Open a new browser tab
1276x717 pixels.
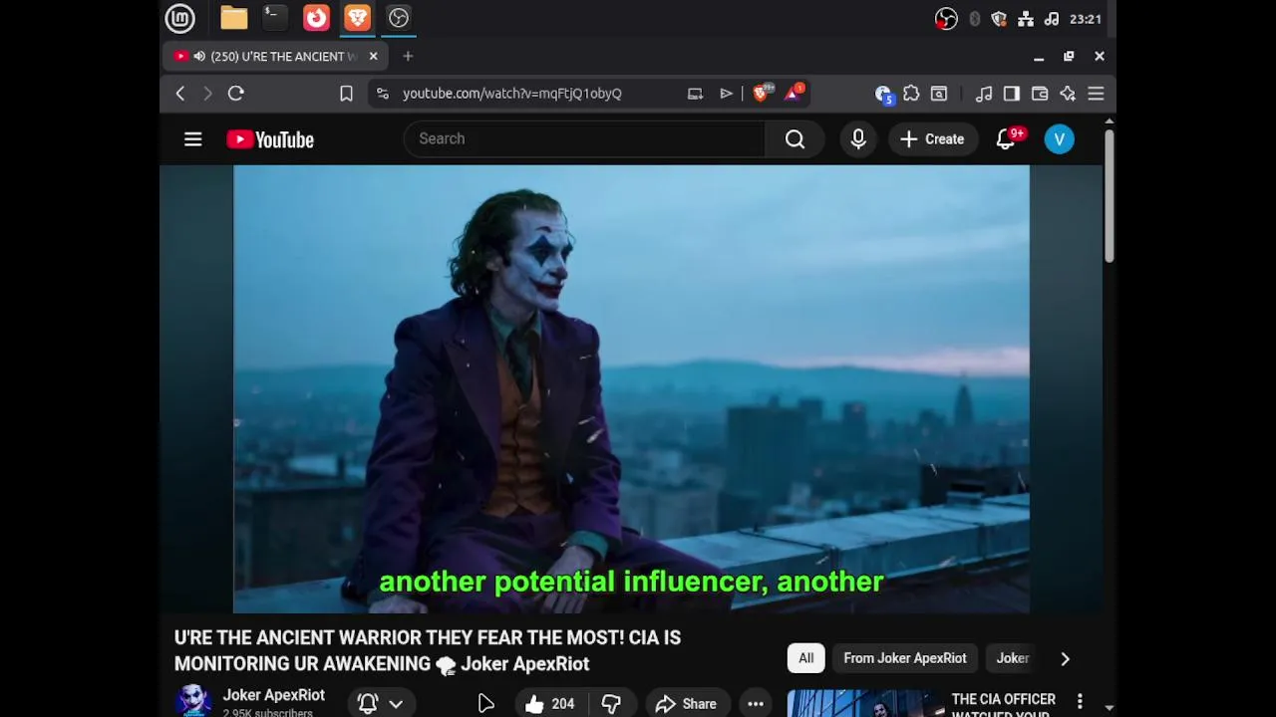pyautogui.click(x=408, y=57)
